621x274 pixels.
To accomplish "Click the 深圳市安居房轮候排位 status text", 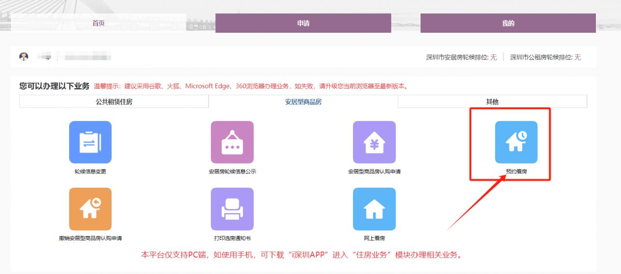I will pyautogui.click(x=461, y=57).
